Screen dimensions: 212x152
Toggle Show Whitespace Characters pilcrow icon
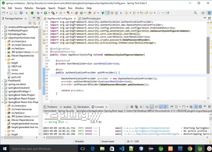[121, 13]
